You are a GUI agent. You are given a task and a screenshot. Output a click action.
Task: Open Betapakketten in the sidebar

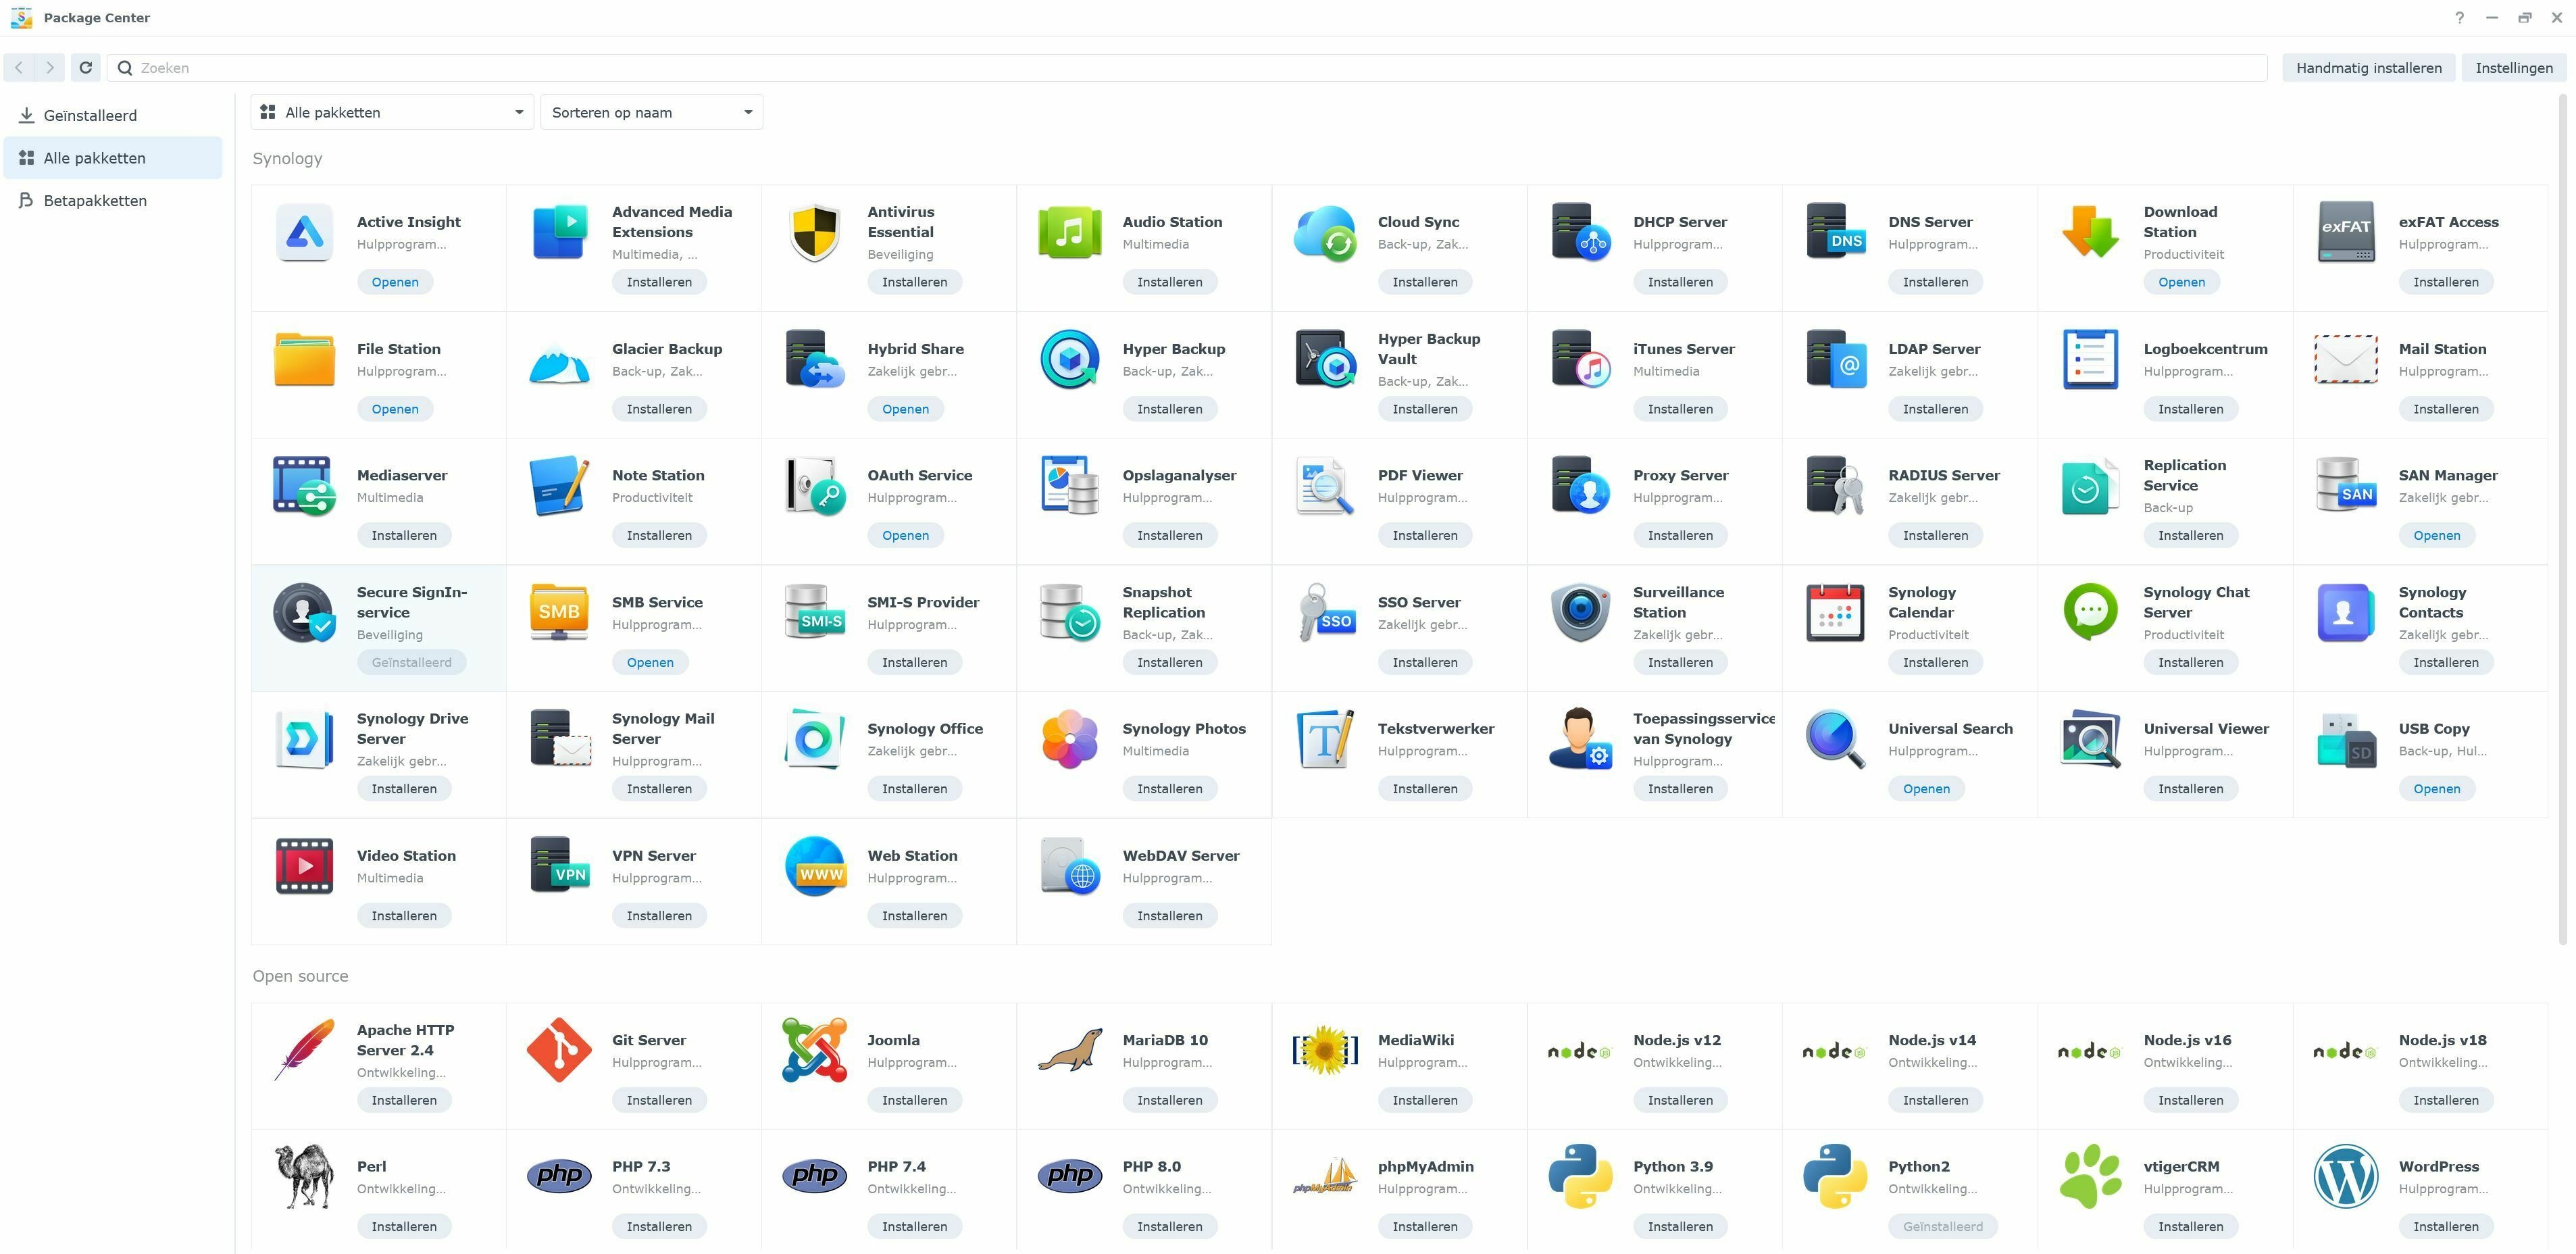113,201
